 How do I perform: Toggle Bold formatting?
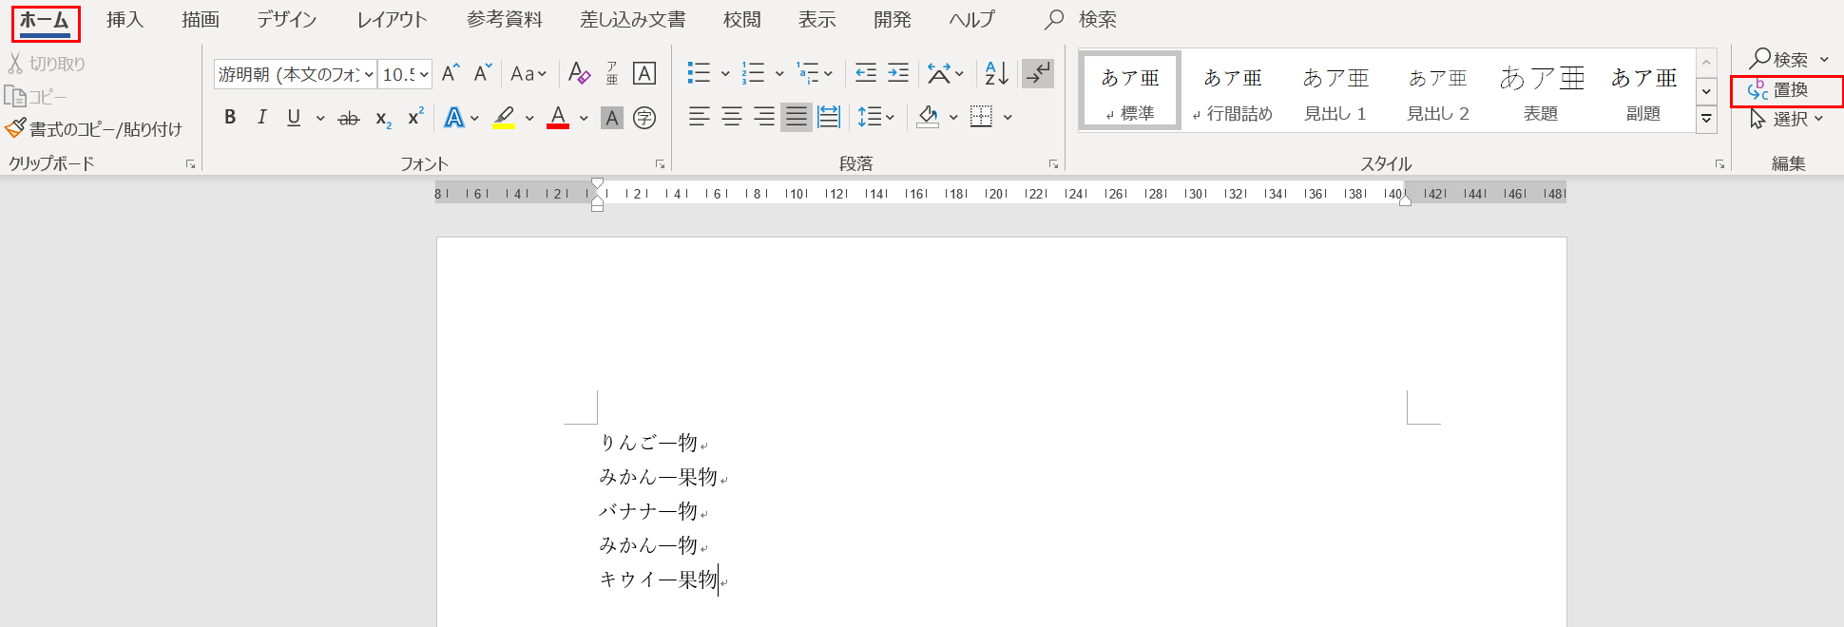(x=230, y=117)
